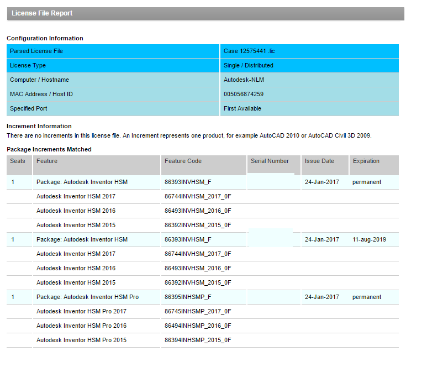Click the Specified Port label

28,108
